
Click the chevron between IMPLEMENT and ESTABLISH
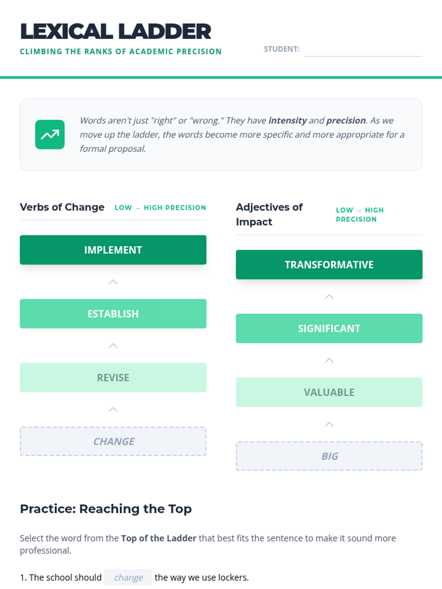(x=113, y=282)
